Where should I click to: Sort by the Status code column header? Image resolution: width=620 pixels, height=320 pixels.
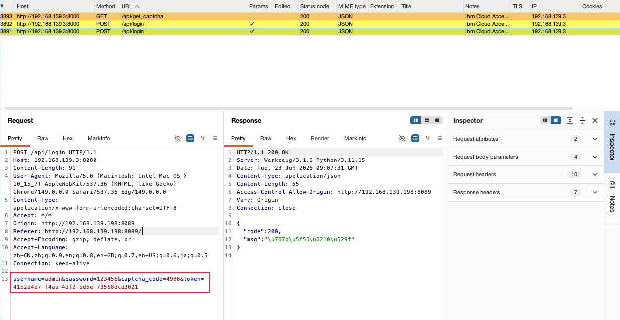pyautogui.click(x=317, y=6)
